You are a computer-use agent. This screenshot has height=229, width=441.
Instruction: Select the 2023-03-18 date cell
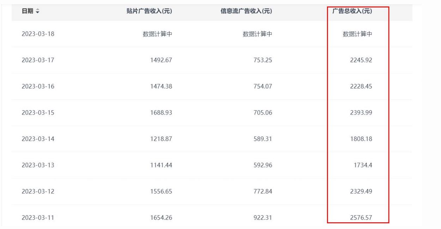[38, 34]
